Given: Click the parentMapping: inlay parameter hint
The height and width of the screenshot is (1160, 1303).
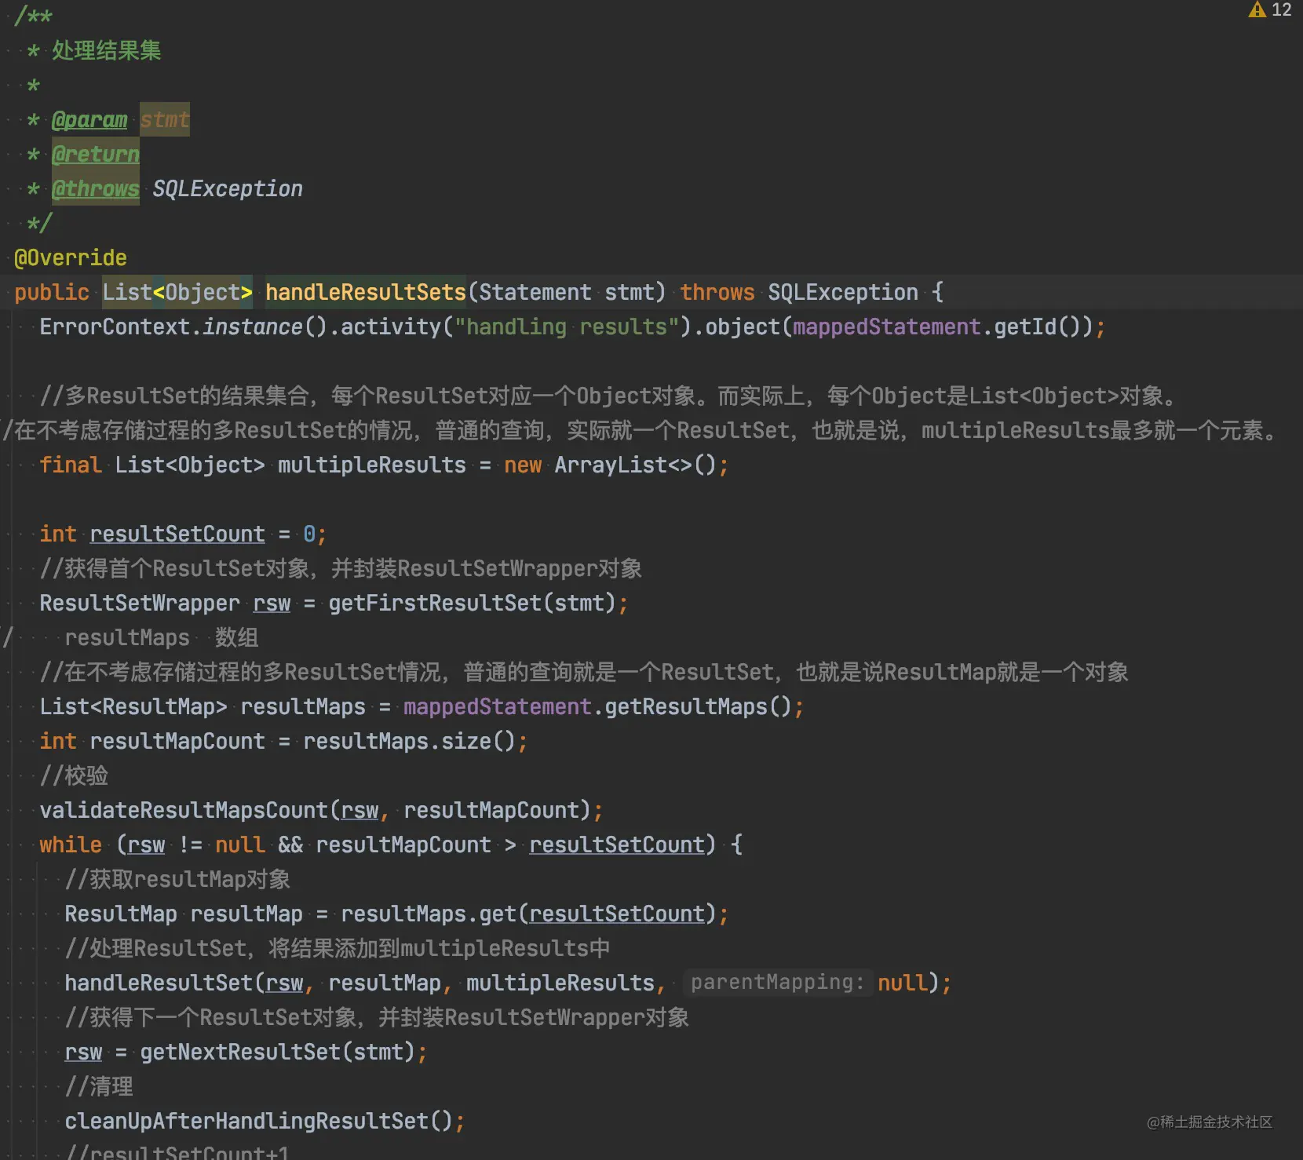Looking at the screenshot, I should (x=777, y=982).
